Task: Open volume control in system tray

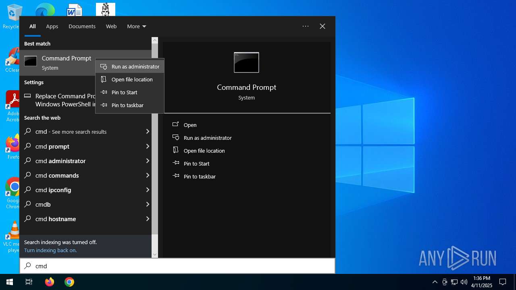Action: (x=464, y=282)
